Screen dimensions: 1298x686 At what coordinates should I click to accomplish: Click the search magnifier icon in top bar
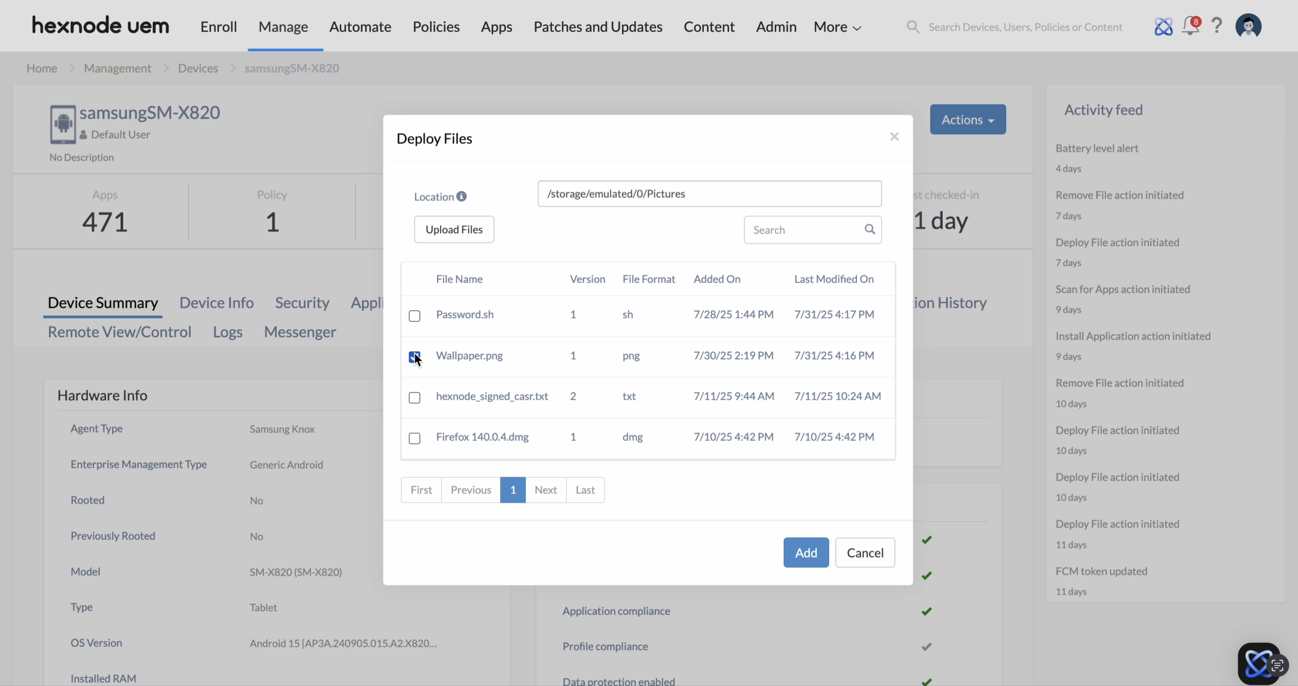(913, 27)
